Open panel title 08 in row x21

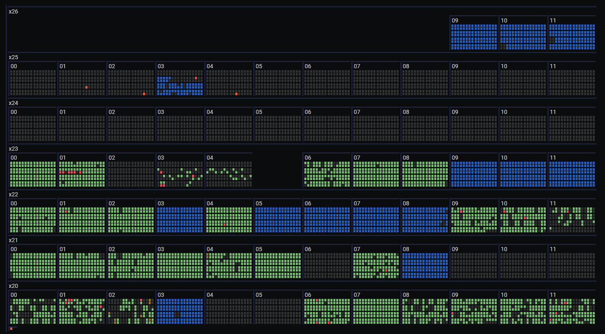(x=406, y=249)
